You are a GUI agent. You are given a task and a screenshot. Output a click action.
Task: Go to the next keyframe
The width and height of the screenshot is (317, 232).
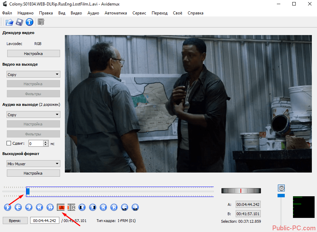pos(50,207)
